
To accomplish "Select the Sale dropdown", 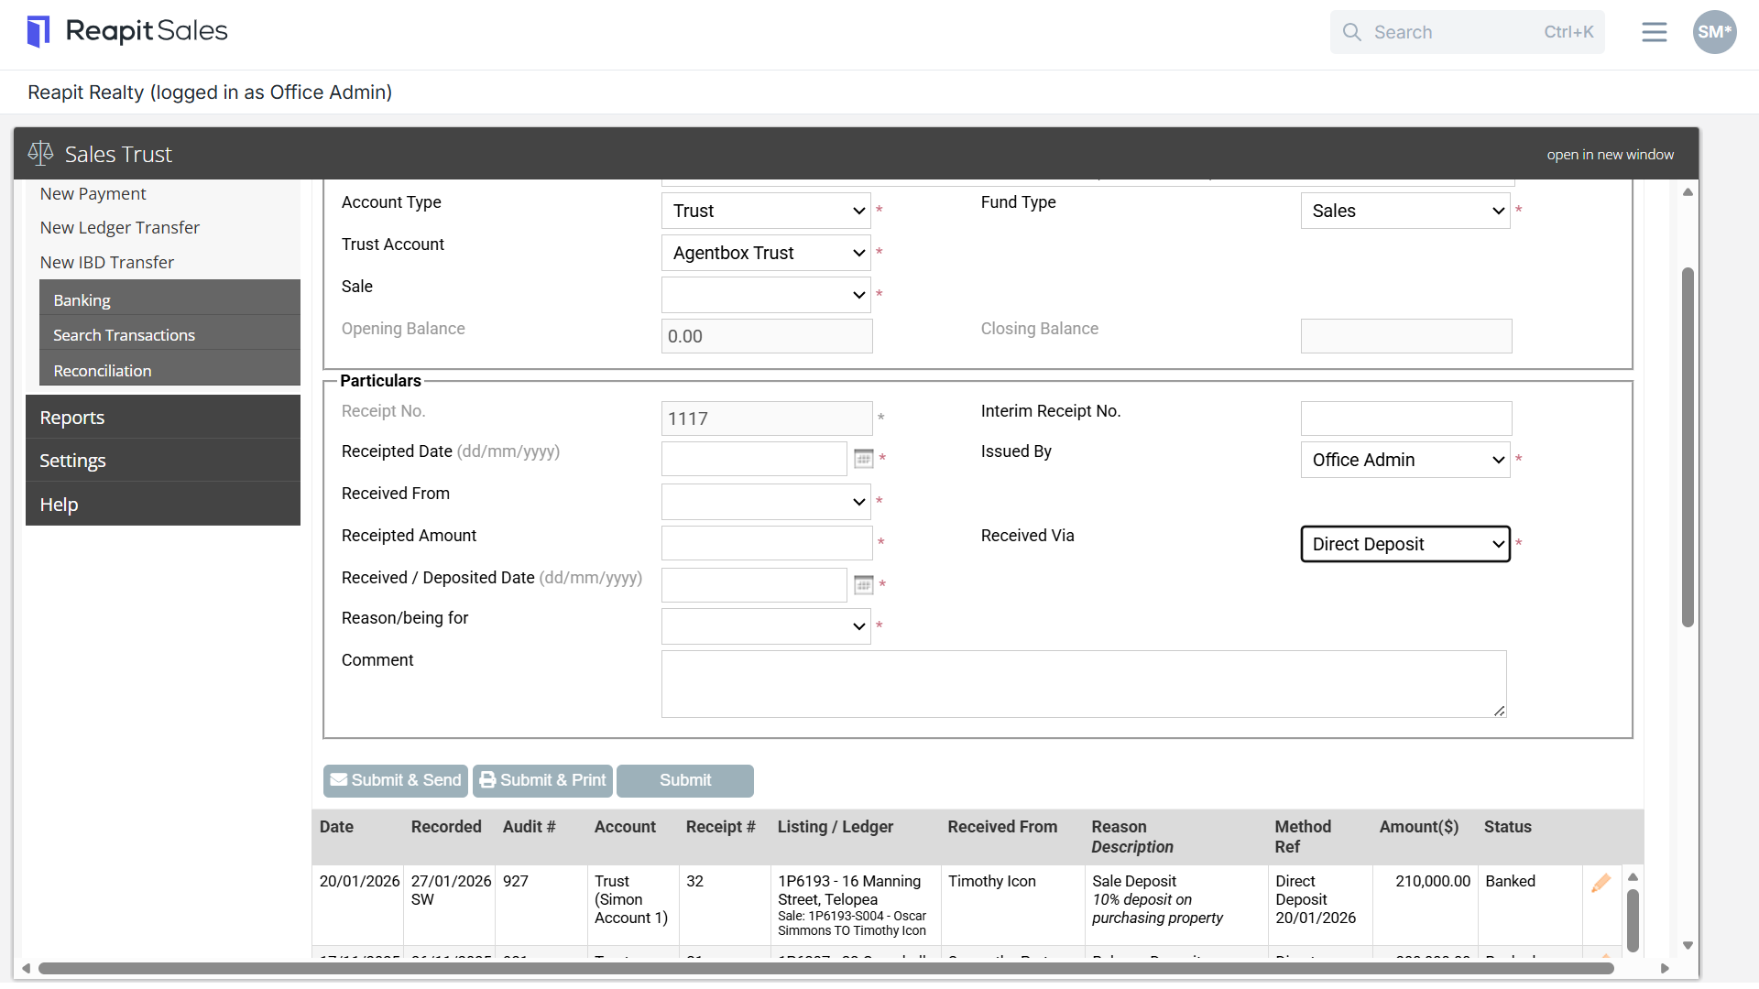I will 766,295.
